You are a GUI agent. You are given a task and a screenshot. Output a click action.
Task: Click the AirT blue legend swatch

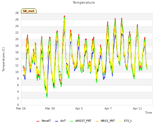[57, 121]
